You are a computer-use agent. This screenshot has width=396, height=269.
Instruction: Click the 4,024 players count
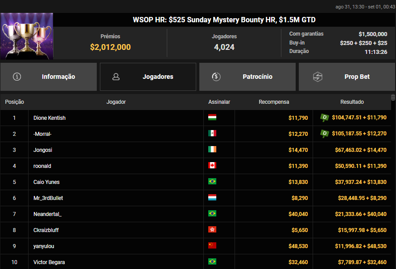[224, 47]
